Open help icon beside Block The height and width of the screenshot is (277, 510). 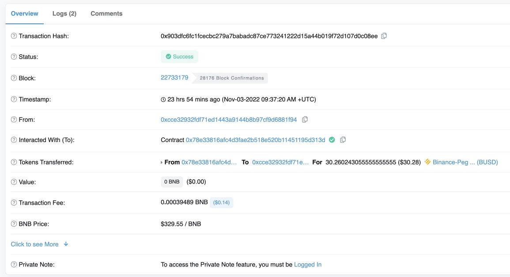click(x=14, y=78)
